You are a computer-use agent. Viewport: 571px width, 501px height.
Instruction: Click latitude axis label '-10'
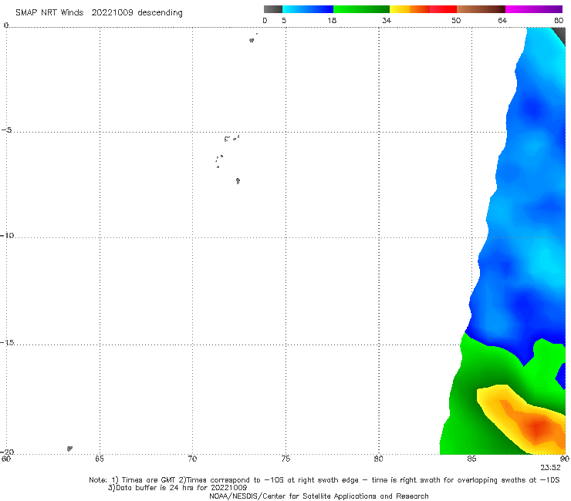[7, 235]
